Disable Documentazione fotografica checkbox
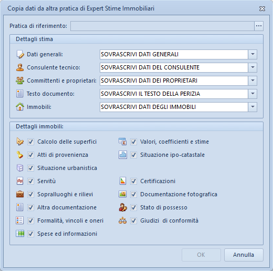The image size is (273, 271). 133,194
